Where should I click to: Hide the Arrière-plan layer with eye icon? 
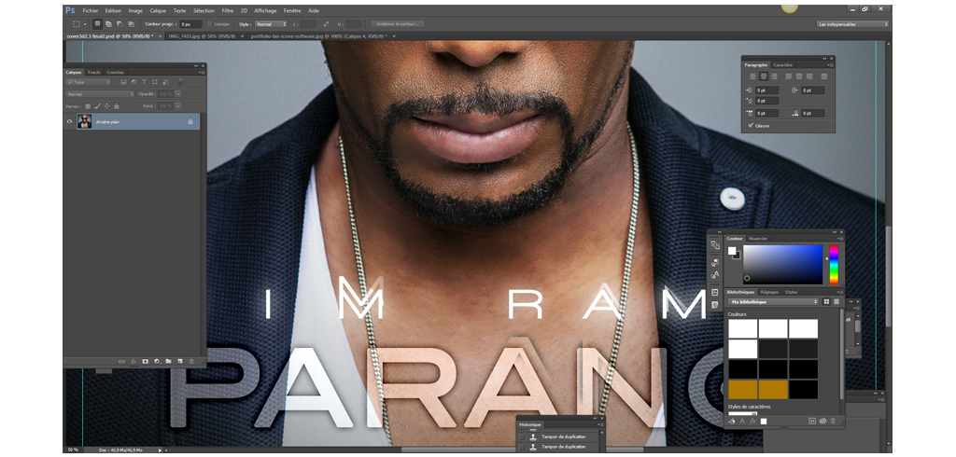[70, 121]
